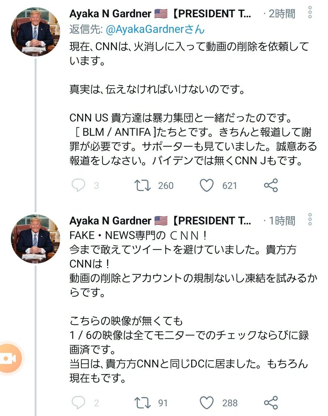The image size is (328, 416).
Task: Retweet the first tweet with 260 retweets
Action: (x=142, y=185)
